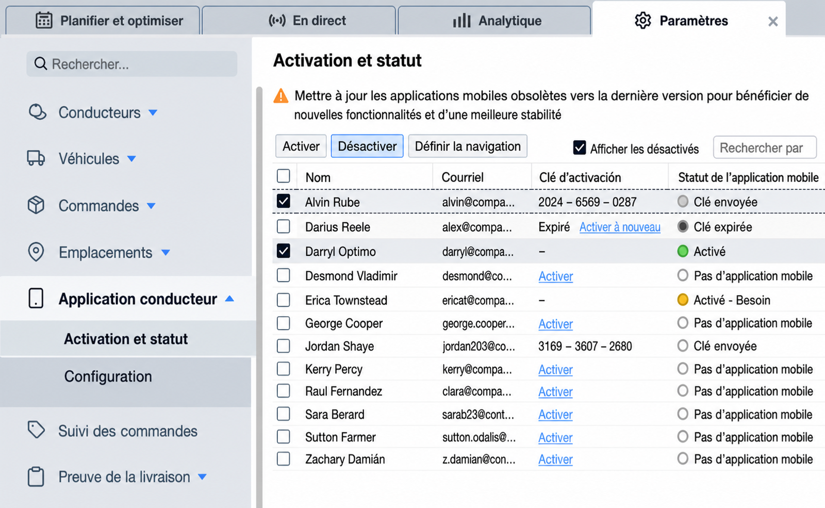The width and height of the screenshot is (825, 508).
Task: Click the dark Clé expirée status dot
Action: tap(683, 226)
